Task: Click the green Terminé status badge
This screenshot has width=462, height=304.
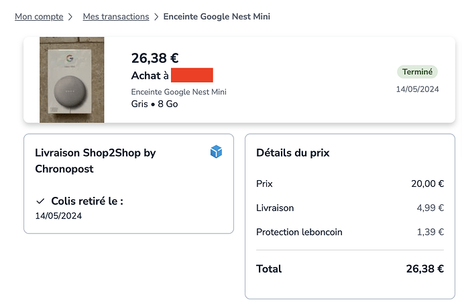Action: [x=417, y=72]
